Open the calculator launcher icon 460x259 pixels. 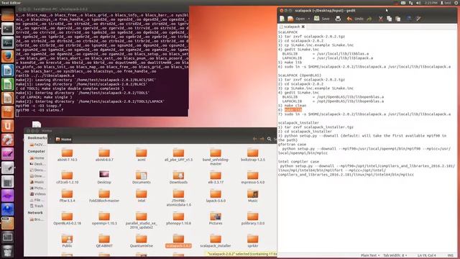click(x=8, y=182)
